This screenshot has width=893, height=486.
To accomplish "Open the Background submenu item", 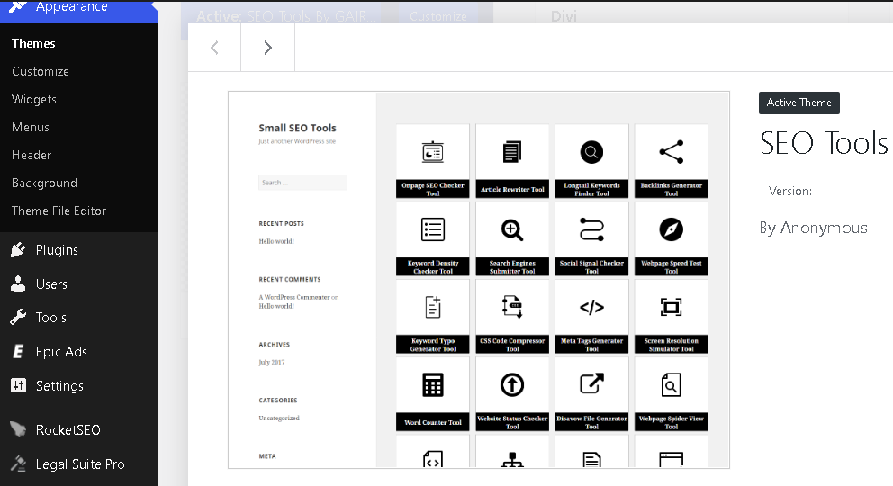I will (x=44, y=183).
